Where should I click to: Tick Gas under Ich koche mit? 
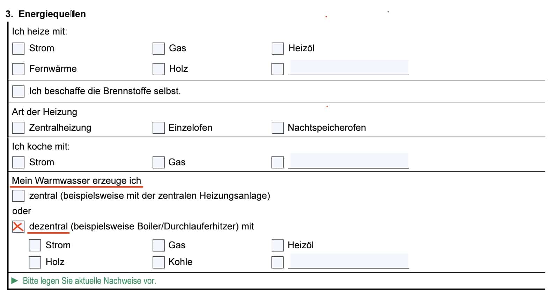point(159,162)
